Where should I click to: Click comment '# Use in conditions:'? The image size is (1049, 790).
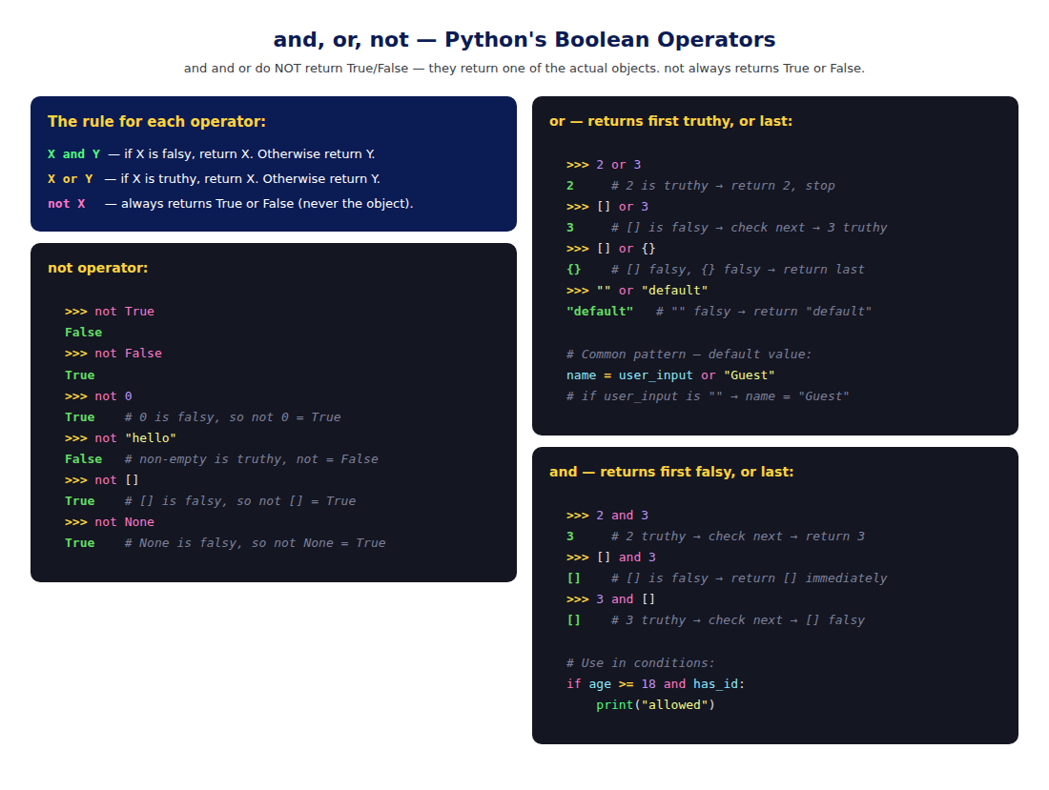click(x=640, y=663)
